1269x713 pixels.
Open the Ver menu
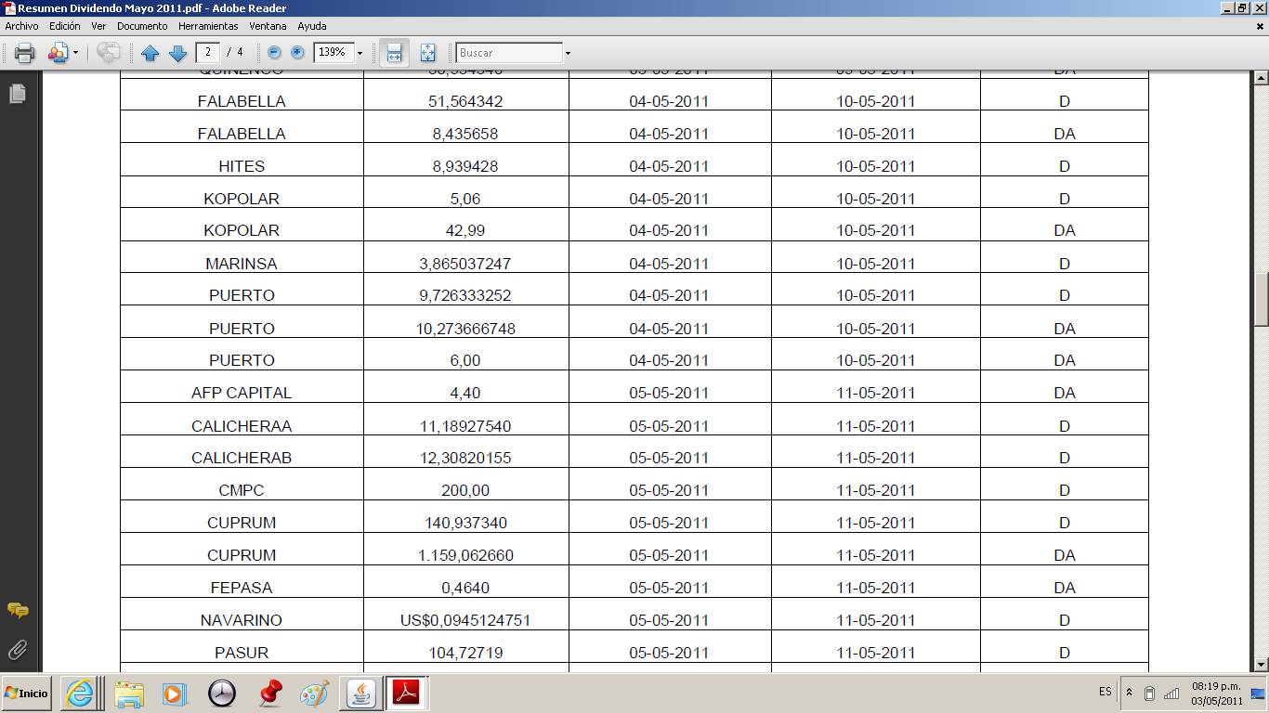click(x=98, y=26)
